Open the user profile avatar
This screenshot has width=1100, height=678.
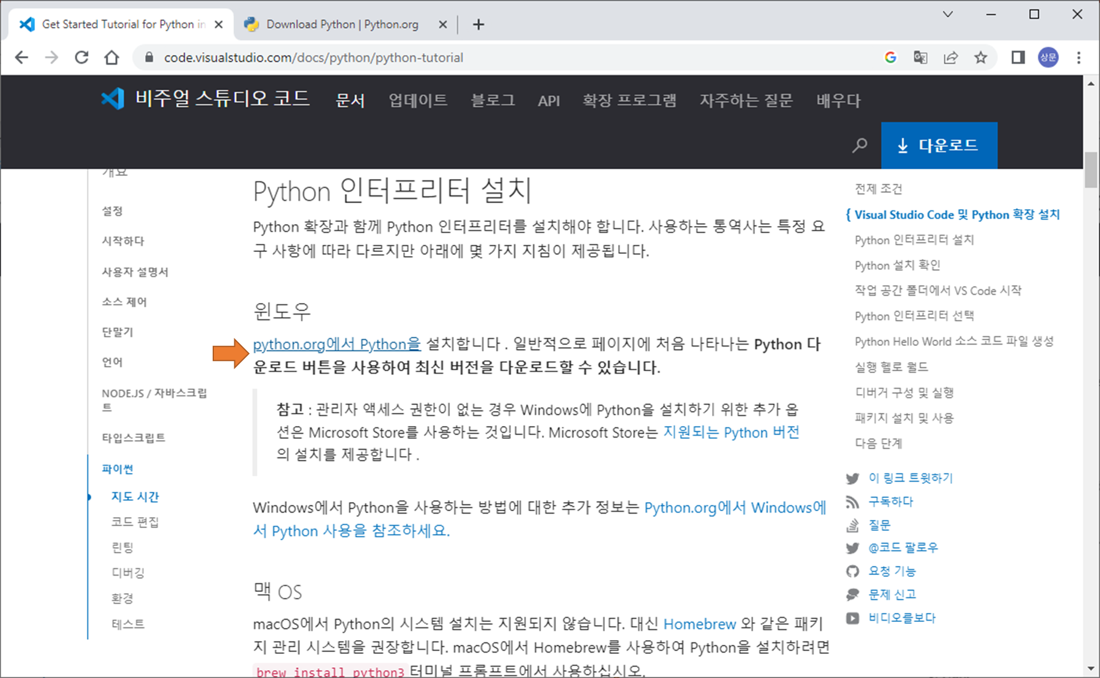point(1048,57)
